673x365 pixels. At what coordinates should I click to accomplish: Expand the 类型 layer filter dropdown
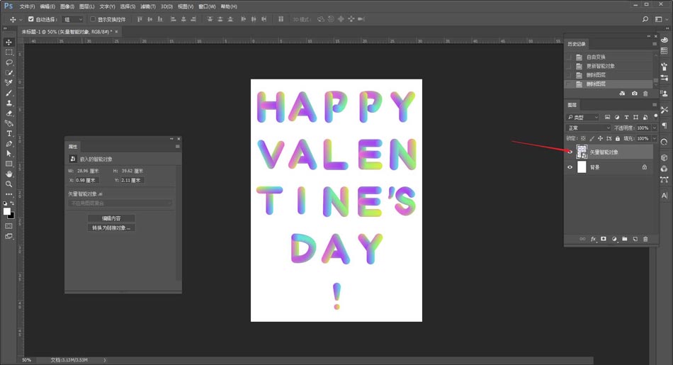tap(583, 117)
